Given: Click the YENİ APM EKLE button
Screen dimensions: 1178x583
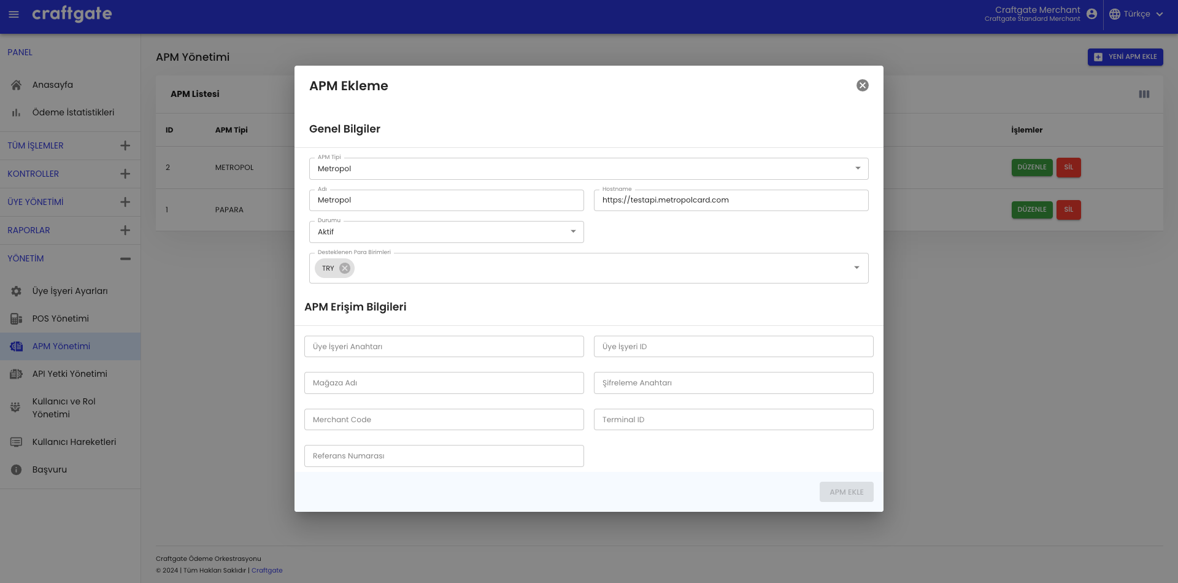Looking at the screenshot, I should coord(1125,57).
